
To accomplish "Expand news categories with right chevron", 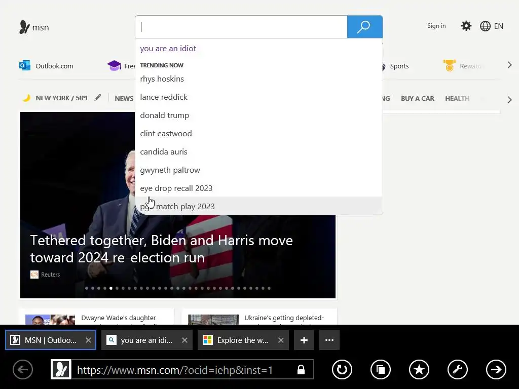I will [510, 100].
